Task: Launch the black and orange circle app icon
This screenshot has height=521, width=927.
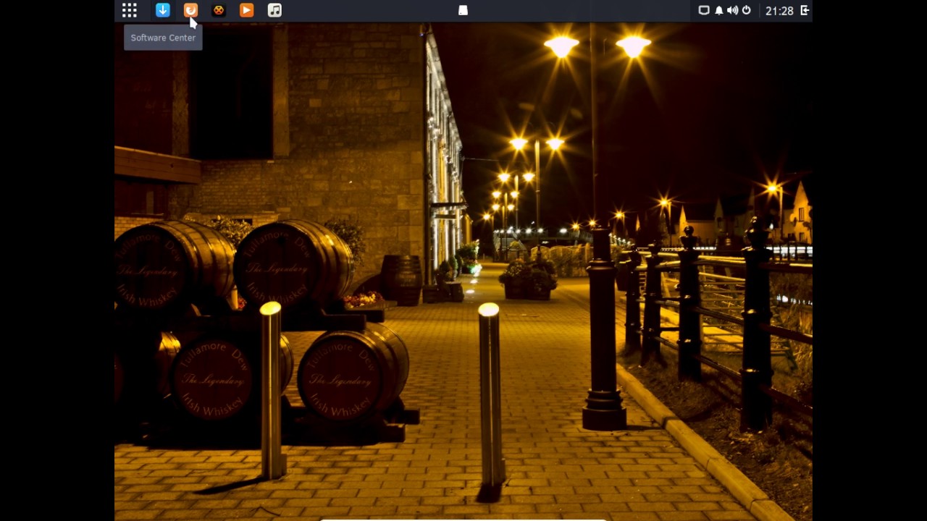Action: (219, 10)
